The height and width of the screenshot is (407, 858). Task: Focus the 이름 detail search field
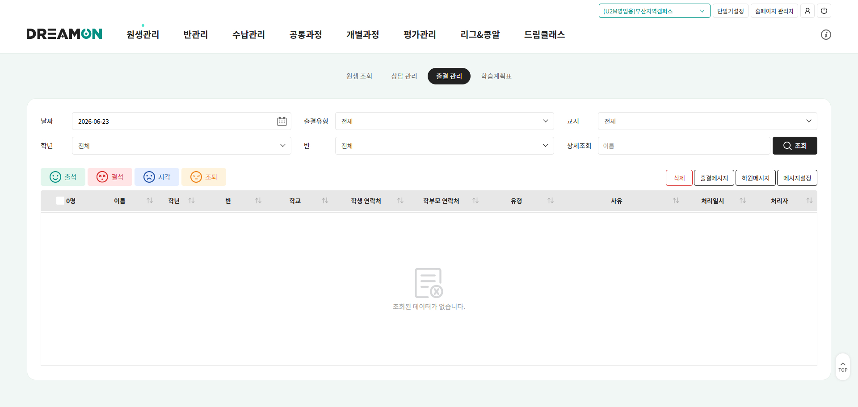pos(684,146)
